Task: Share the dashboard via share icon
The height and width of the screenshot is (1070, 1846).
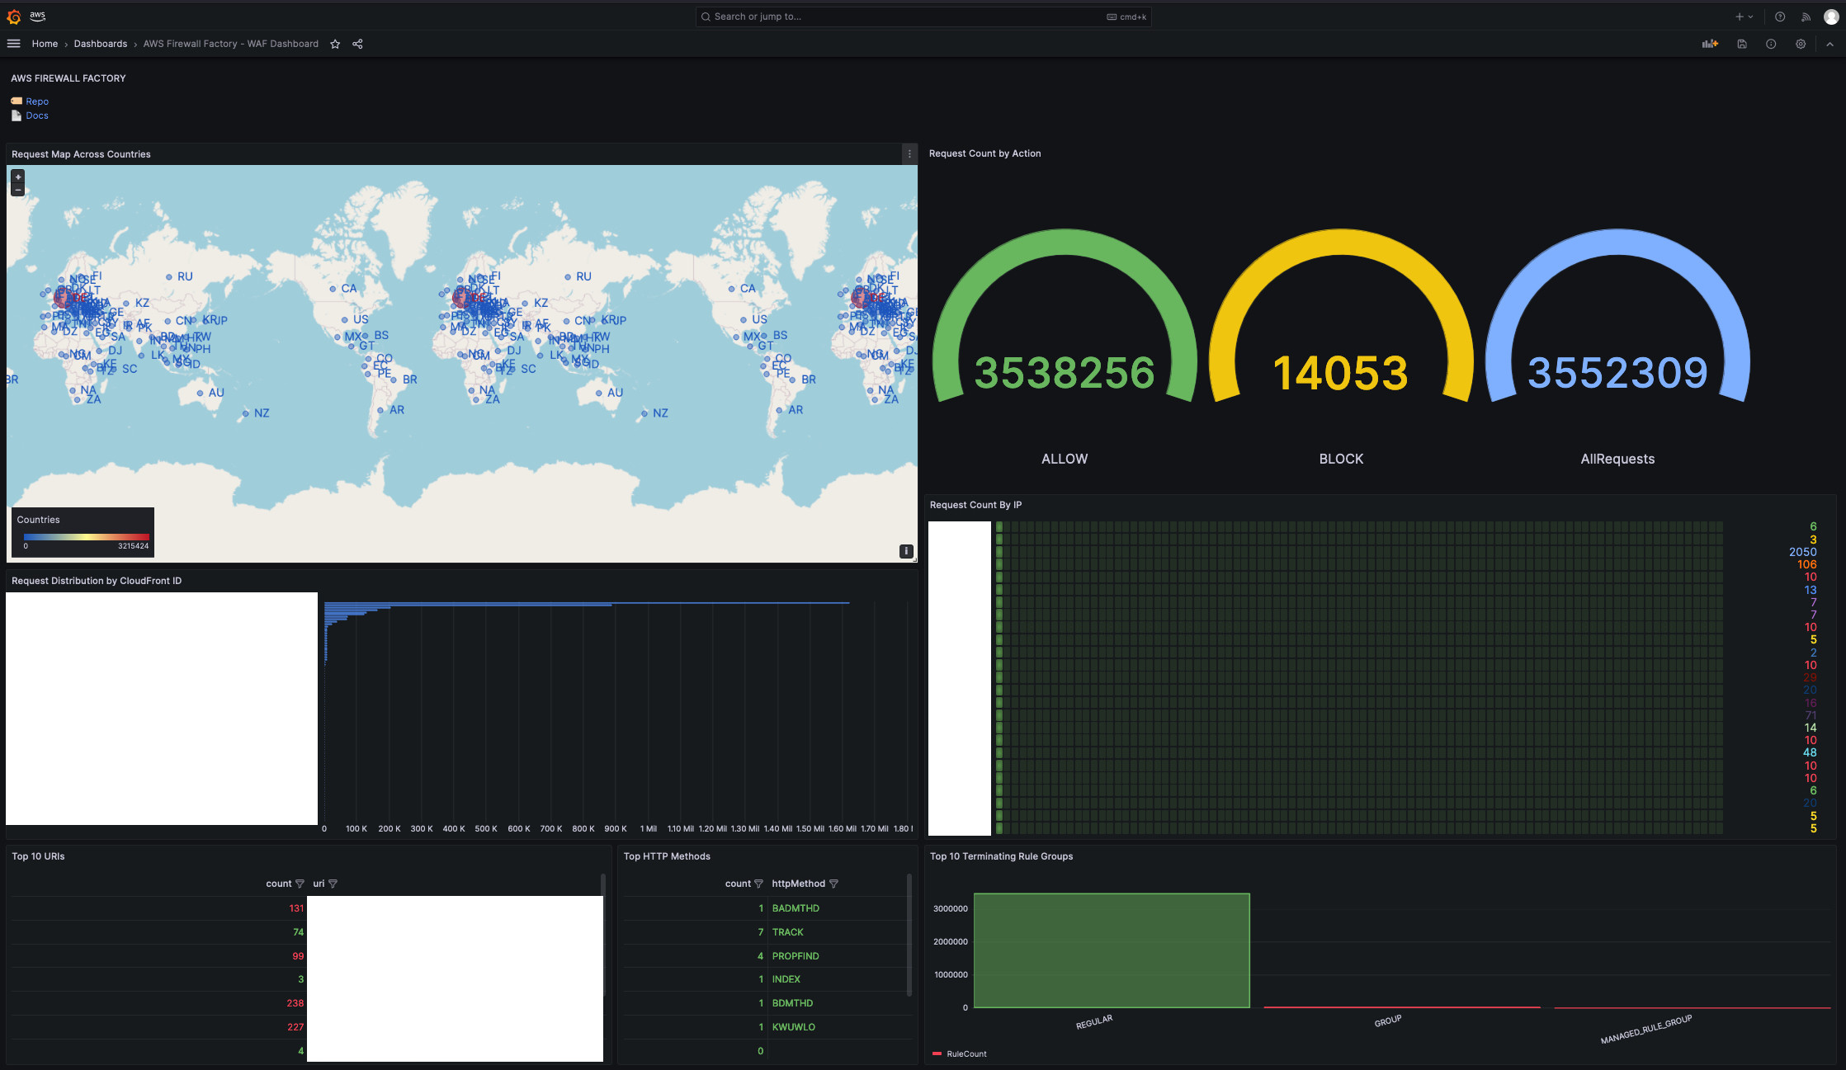Action: coord(357,45)
